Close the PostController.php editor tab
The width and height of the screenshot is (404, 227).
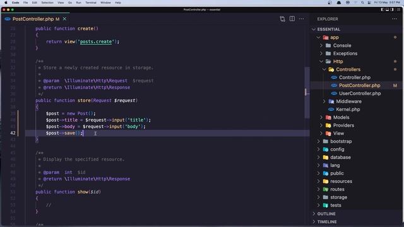(64, 19)
